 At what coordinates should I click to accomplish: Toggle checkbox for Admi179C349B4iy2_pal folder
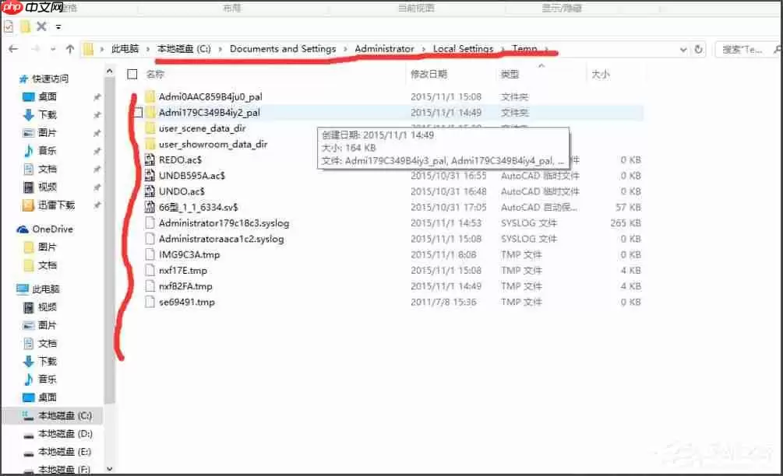[x=138, y=113]
